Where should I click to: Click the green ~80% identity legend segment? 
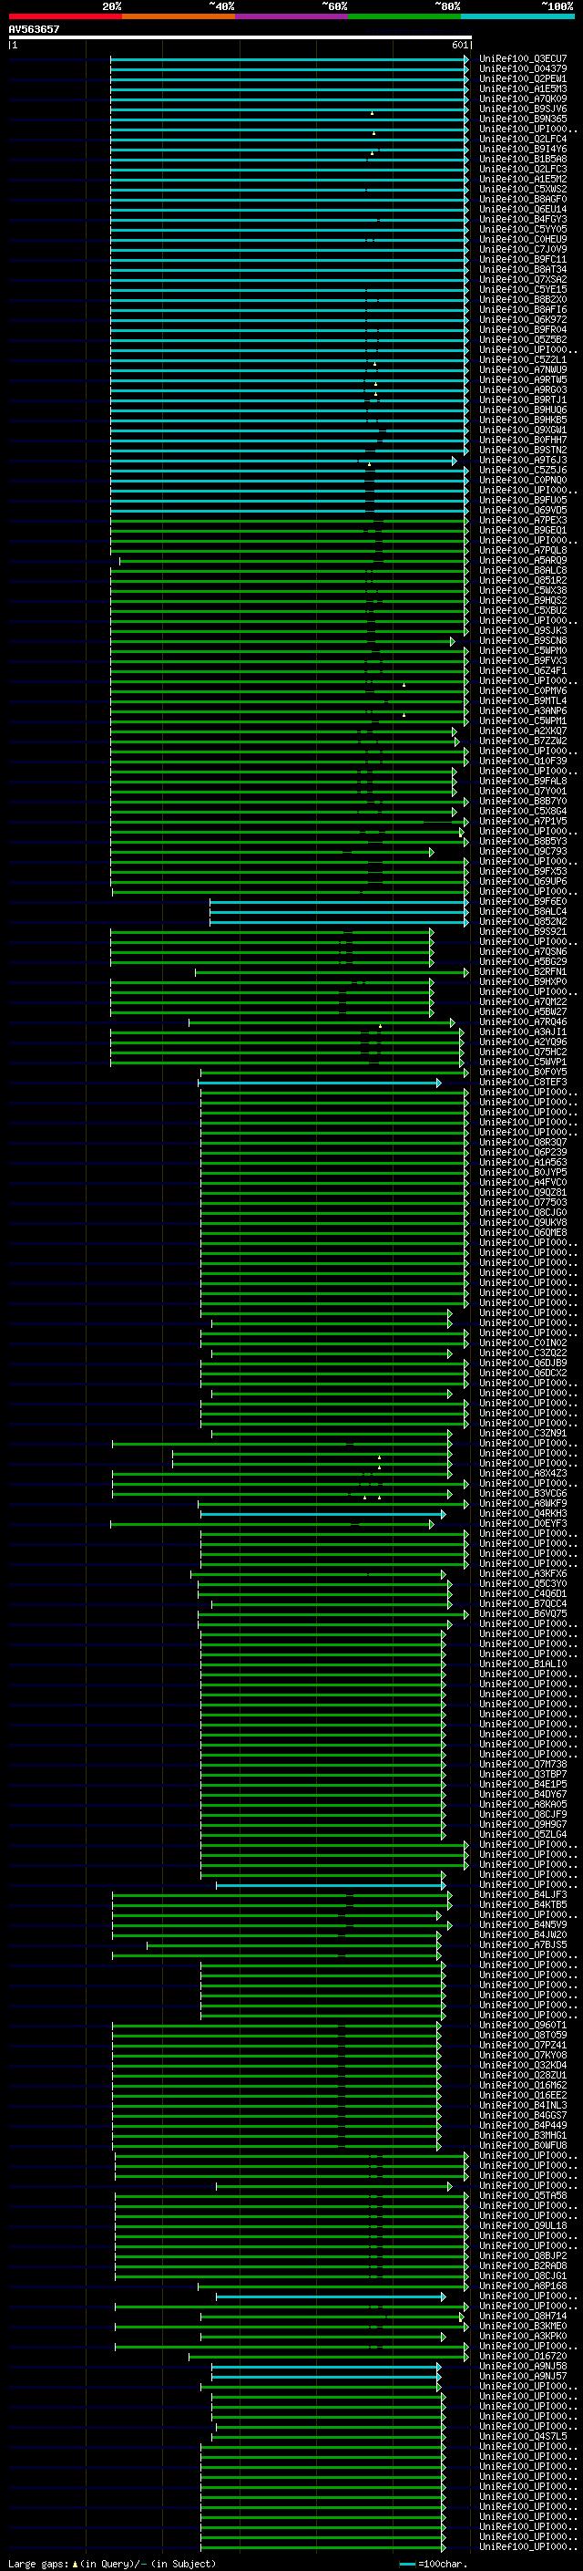(x=404, y=16)
